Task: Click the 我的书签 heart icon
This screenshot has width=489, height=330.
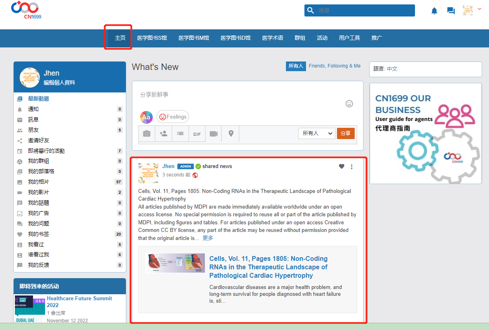Action: (x=20, y=234)
